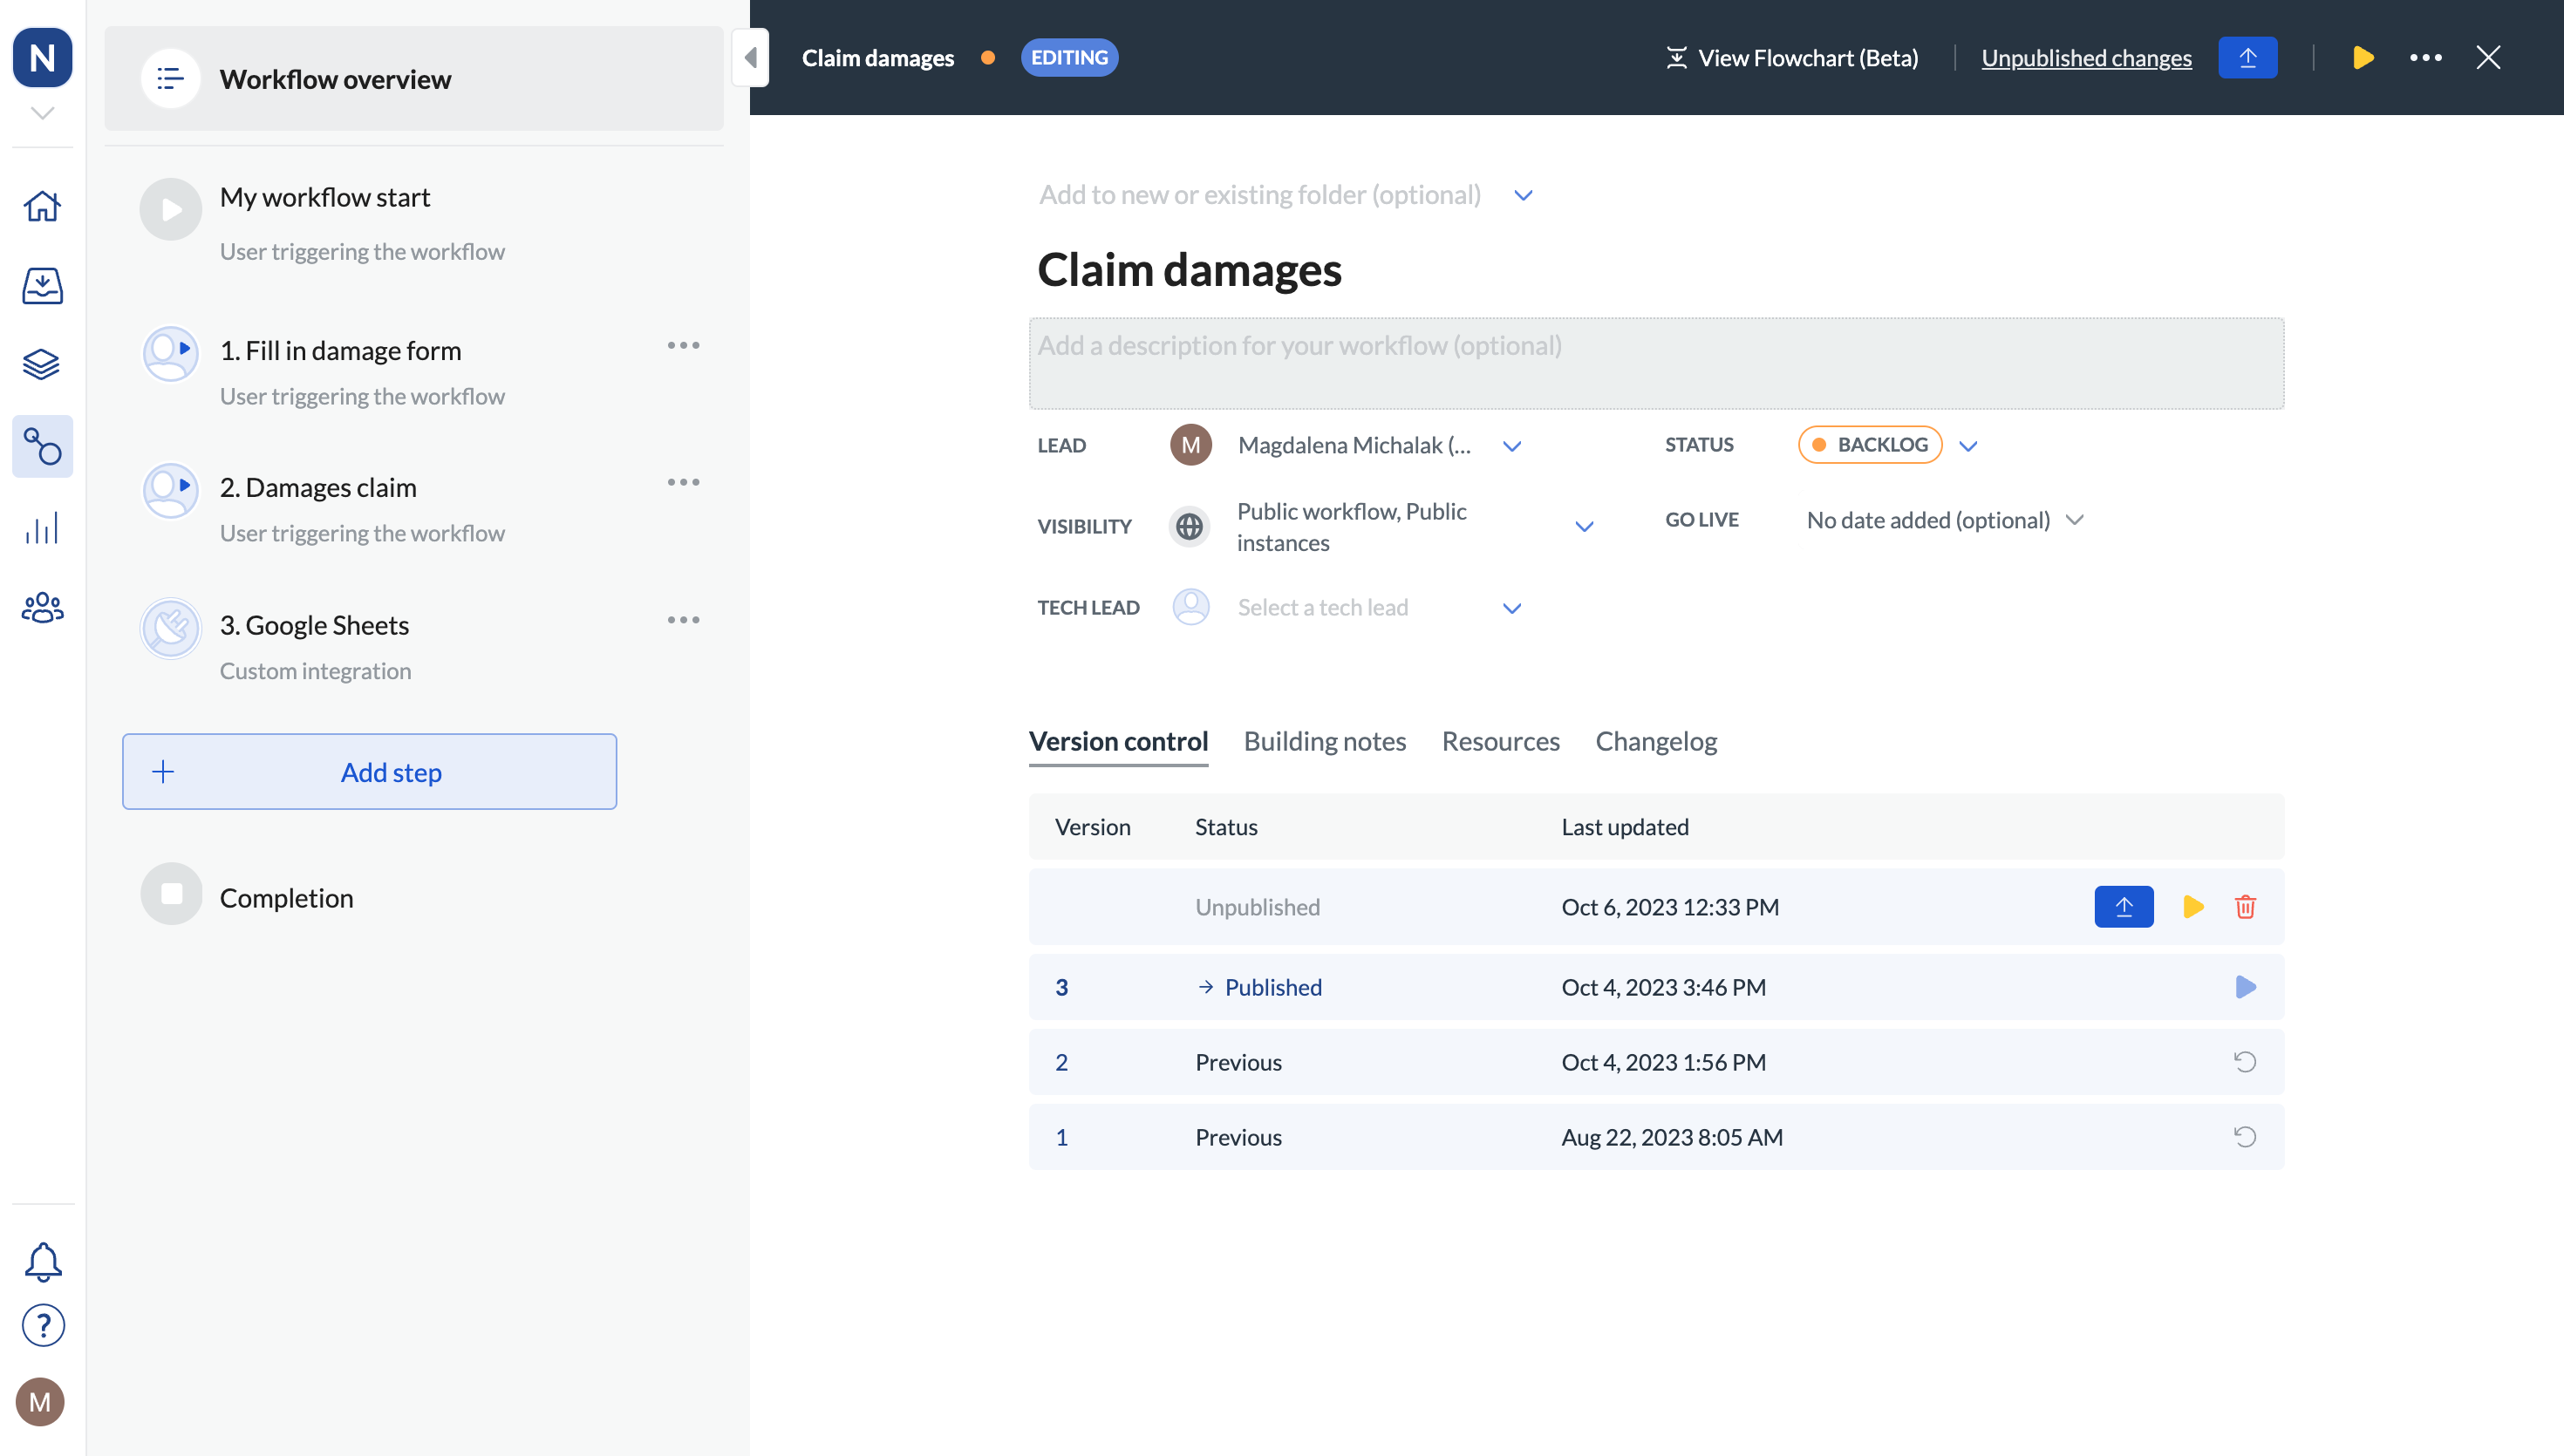The image size is (2564, 1456).
Task: Expand the Go Live date dropdown
Action: coord(2075,520)
